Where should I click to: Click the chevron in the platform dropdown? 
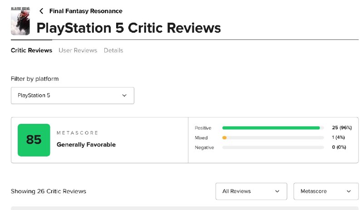124,95
